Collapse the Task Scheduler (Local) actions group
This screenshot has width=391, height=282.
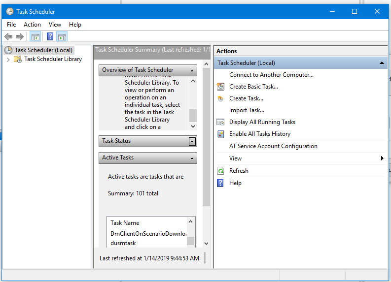tap(382, 63)
